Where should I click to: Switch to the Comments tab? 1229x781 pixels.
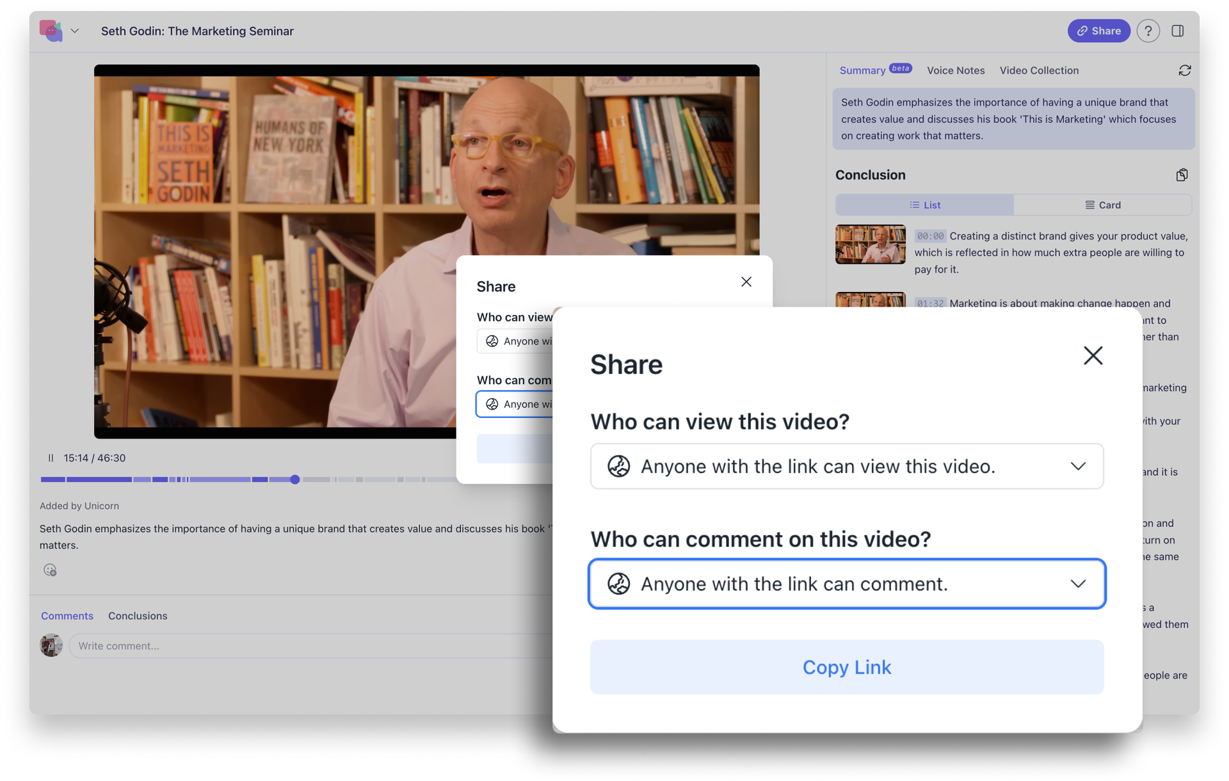click(67, 616)
